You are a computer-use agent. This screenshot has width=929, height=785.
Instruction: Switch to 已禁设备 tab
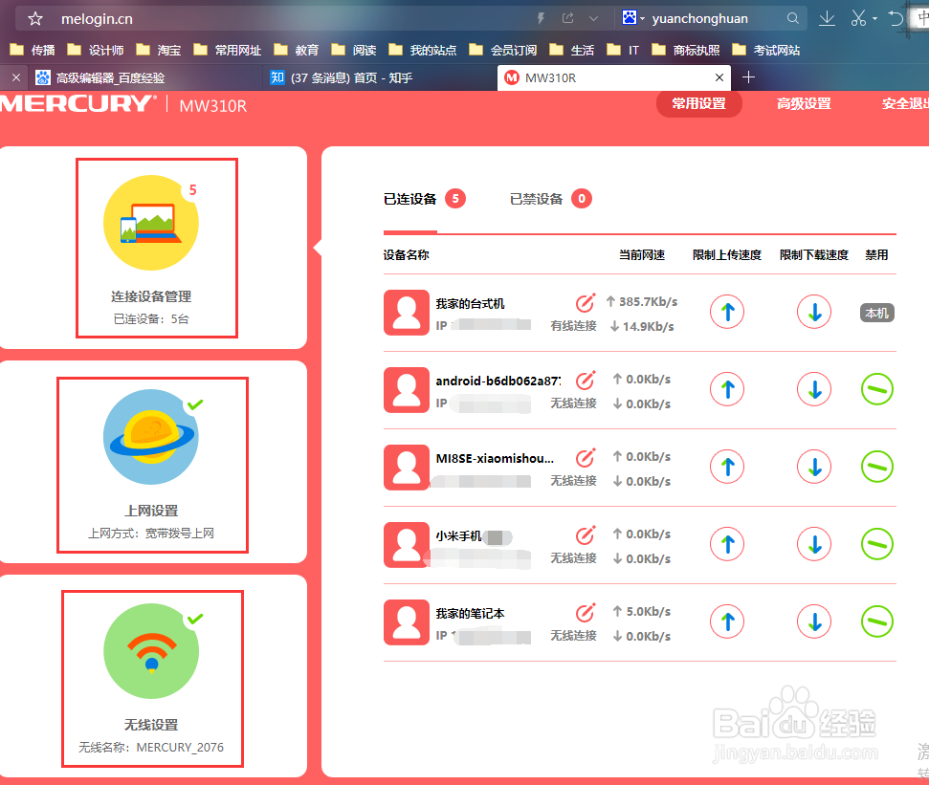click(550, 199)
